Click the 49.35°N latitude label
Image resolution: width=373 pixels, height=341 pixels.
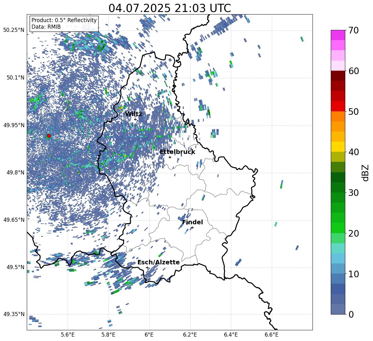(x=14, y=314)
